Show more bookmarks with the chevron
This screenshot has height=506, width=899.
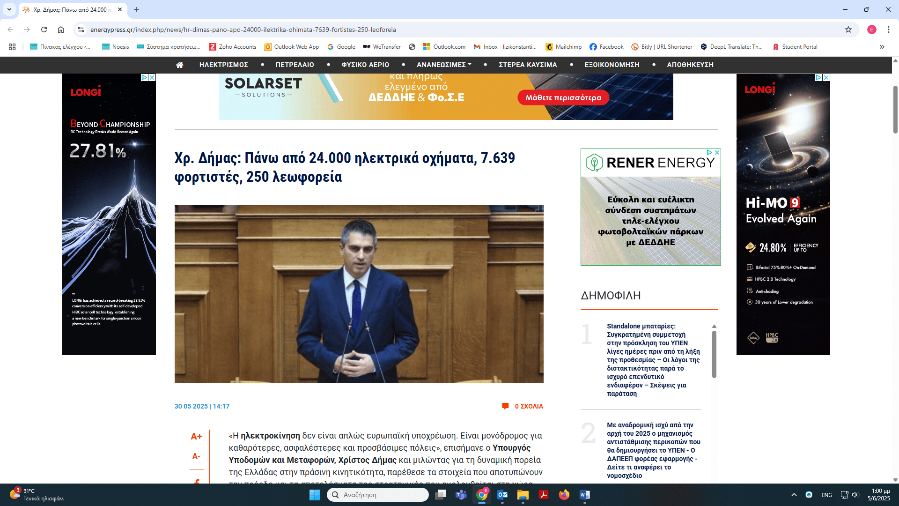point(882,47)
